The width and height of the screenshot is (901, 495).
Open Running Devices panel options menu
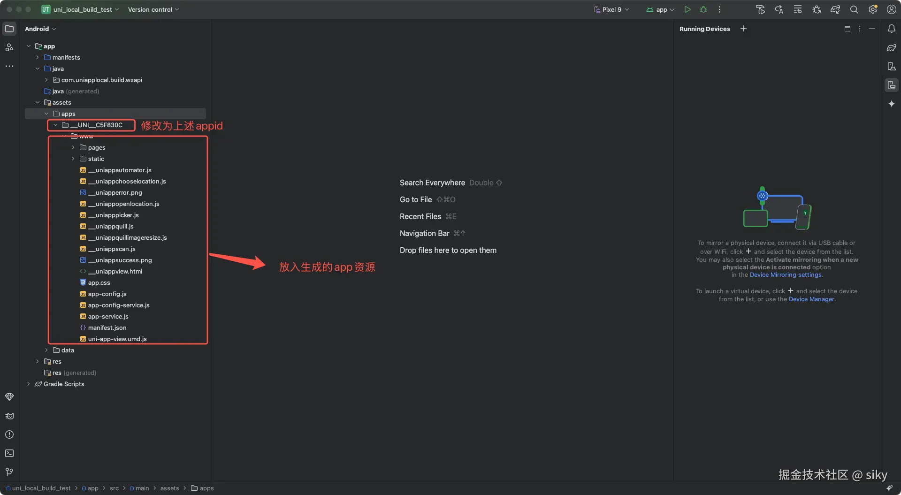click(860, 29)
